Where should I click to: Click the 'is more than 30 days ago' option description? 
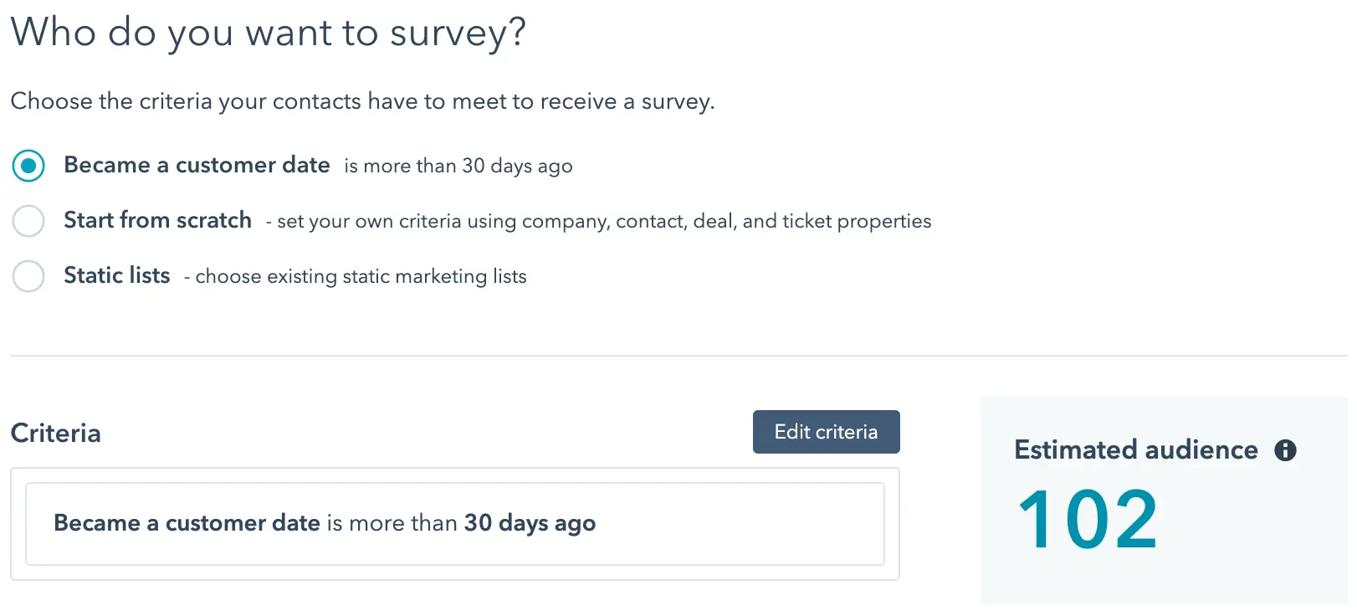pos(458,166)
